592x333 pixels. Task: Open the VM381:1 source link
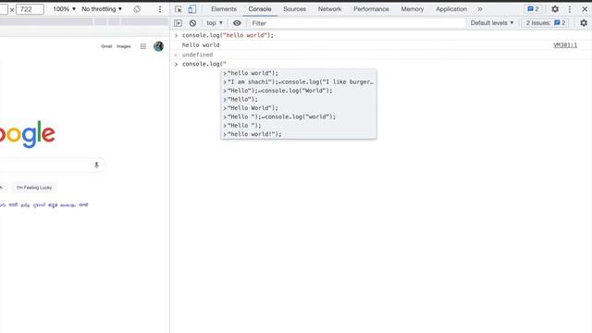pos(565,45)
